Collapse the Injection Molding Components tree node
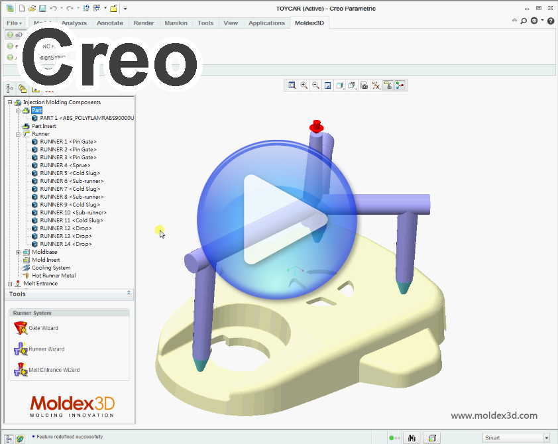This screenshot has width=558, height=444. (9, 102)
